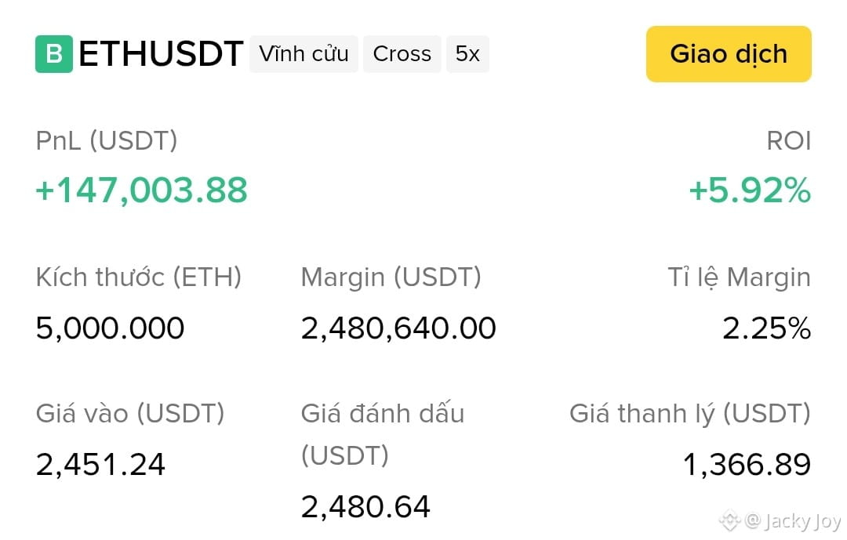Click the +147,003.88 PnL value
The height and width of the screenshot is (540, 847).
[141, 190]
